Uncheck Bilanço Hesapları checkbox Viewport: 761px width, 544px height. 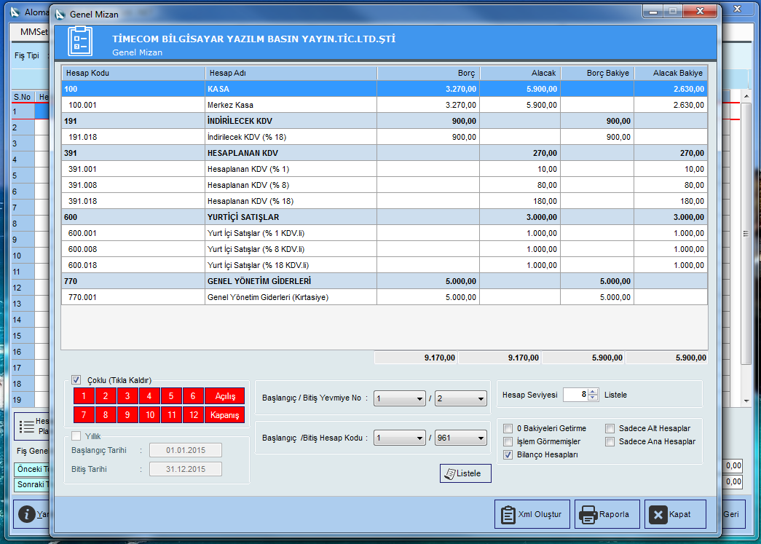pyautogui.click(x=508, y=454)
